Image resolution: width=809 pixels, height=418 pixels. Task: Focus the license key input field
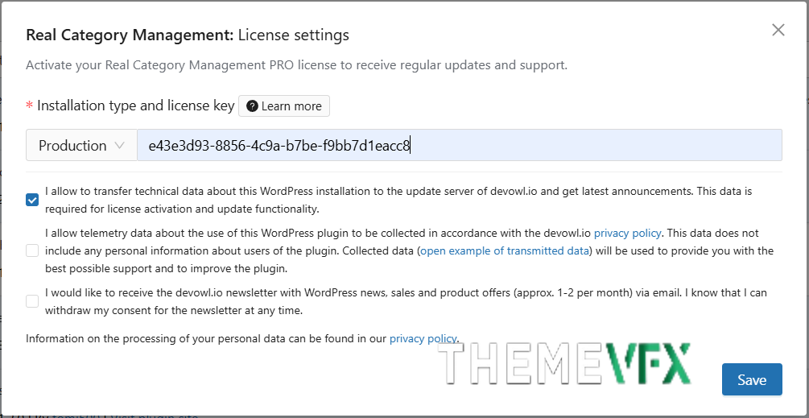coord(459,146)
